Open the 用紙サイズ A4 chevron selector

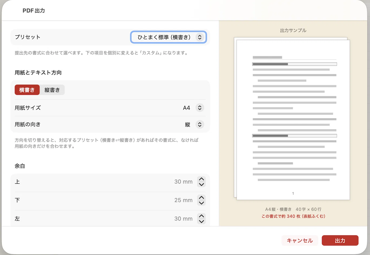coord(200,108)
